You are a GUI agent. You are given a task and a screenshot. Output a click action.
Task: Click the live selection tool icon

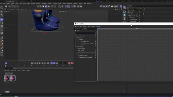[2, 12]
